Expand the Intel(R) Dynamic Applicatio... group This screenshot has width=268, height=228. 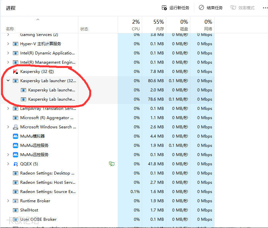pyautogui.click(x=8, y=53)
